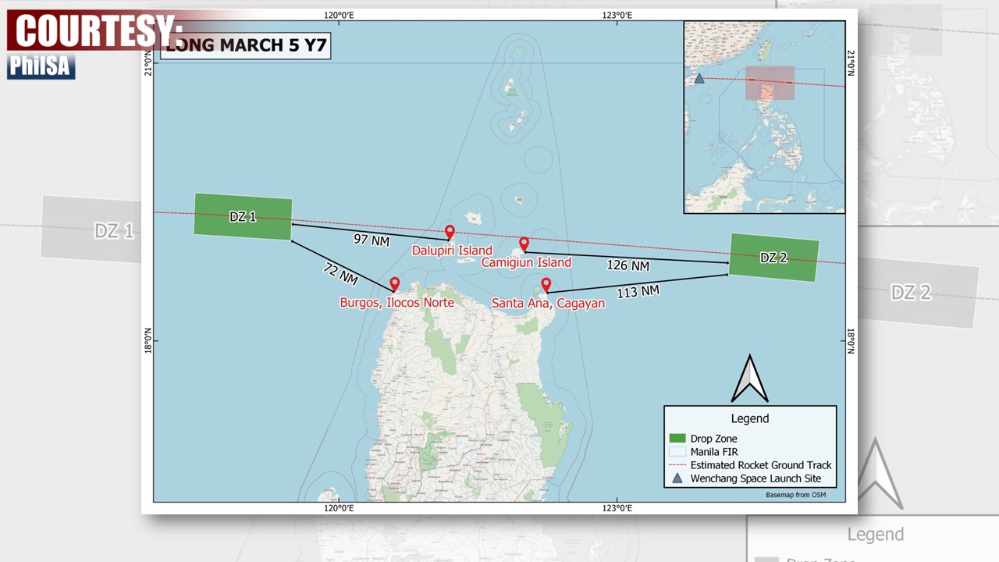This screenshot has height=562, width=999.
Task: Click the Manila FIR legend swatch
Action: (677, 452)
